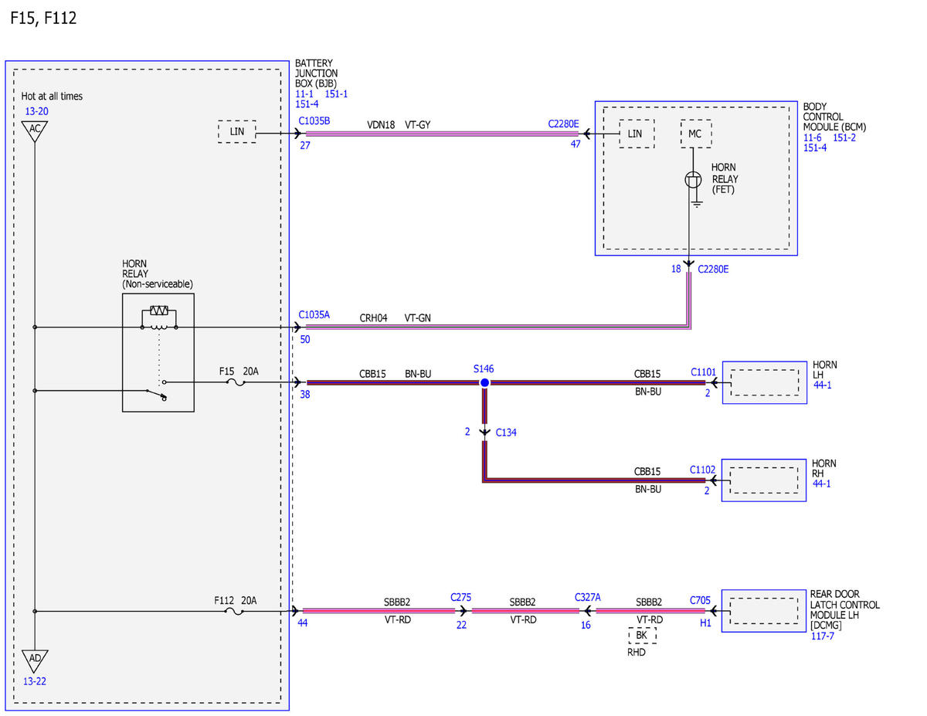
Task: Follow the 11-1 link under Battery Junction Box
Action: 305,93
